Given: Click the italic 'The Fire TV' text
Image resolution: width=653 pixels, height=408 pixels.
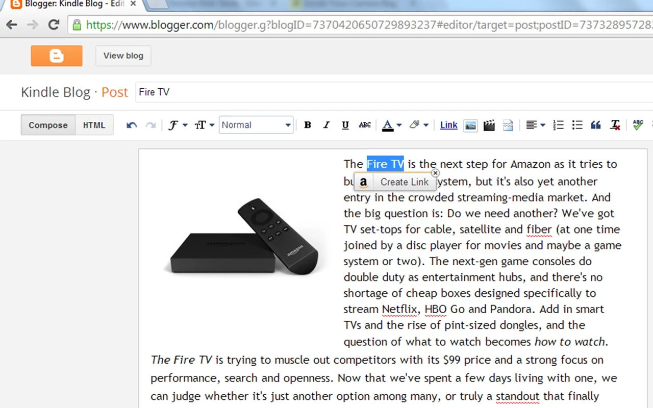Looking at the screenshot, I should [x=181, y=360].
